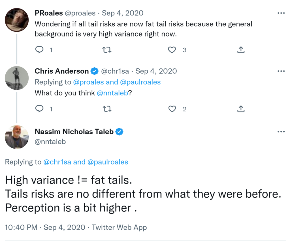The image size is (290, 246).
Task: Retweet Chris Anderson's tweet
Action: point(107,109)
